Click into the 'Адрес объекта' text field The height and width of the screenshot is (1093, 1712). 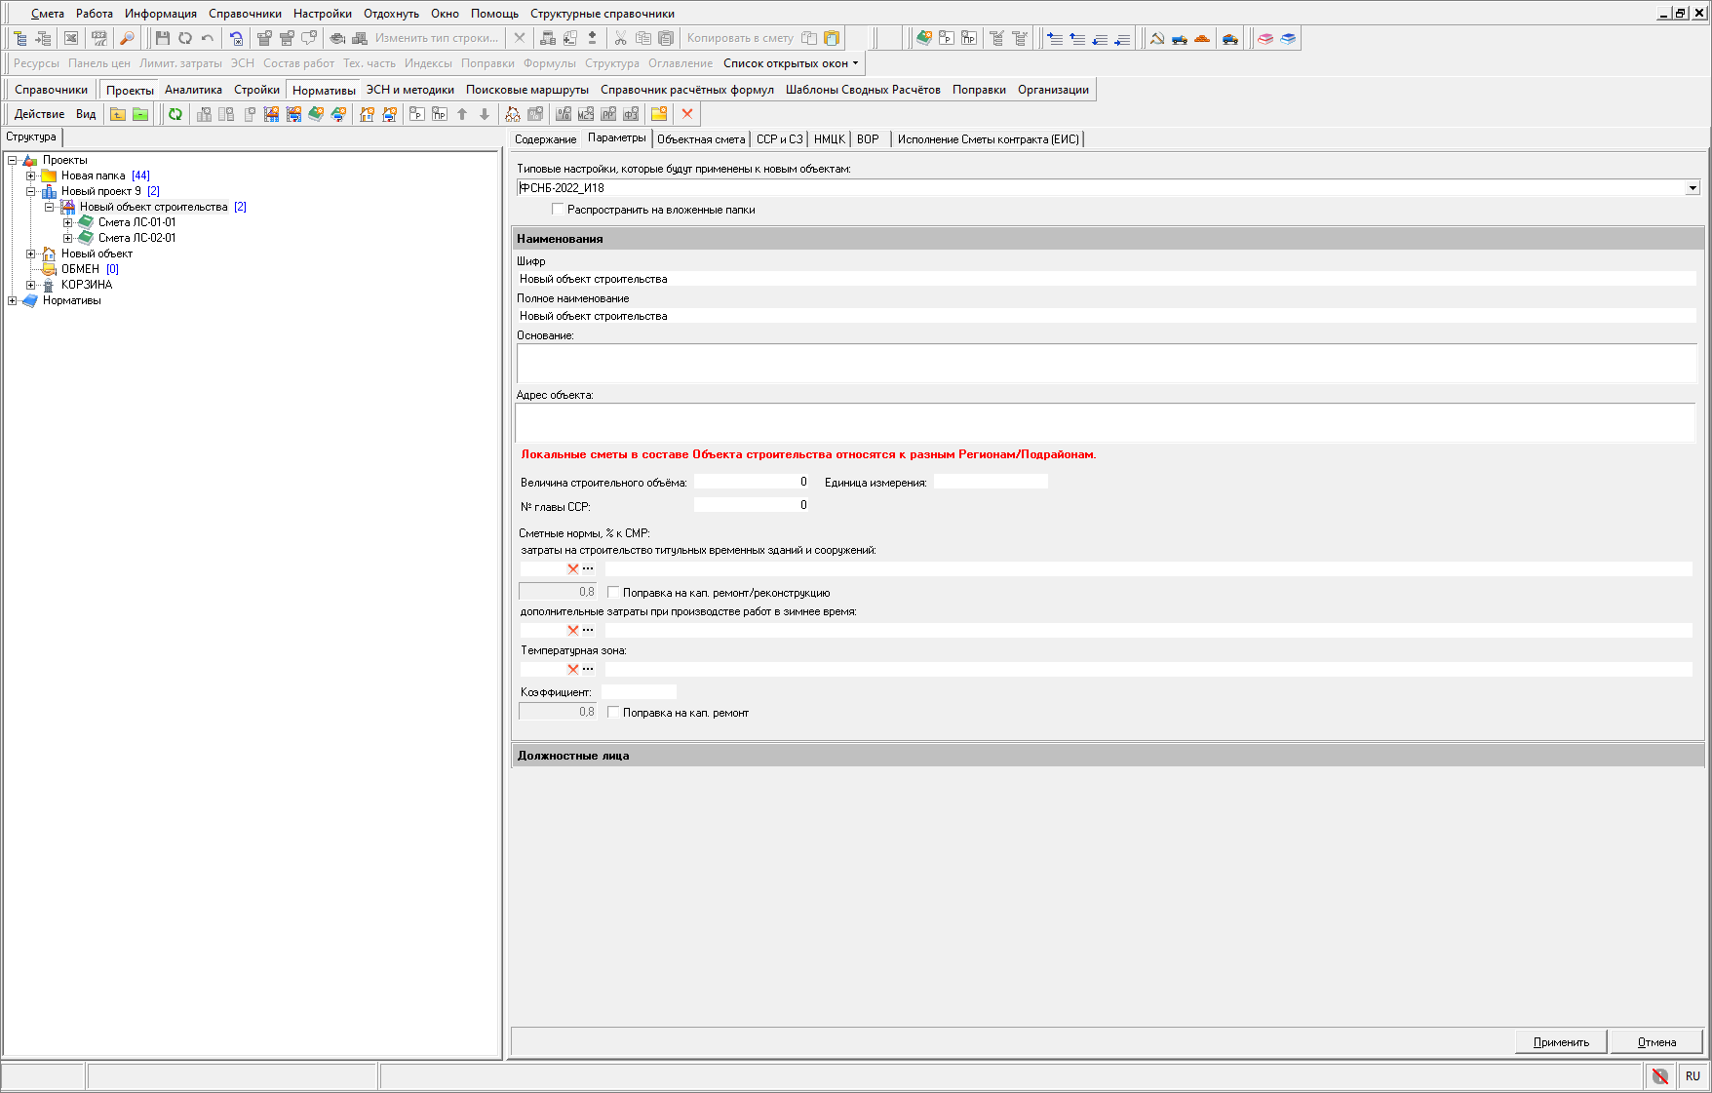(1105, 423)
